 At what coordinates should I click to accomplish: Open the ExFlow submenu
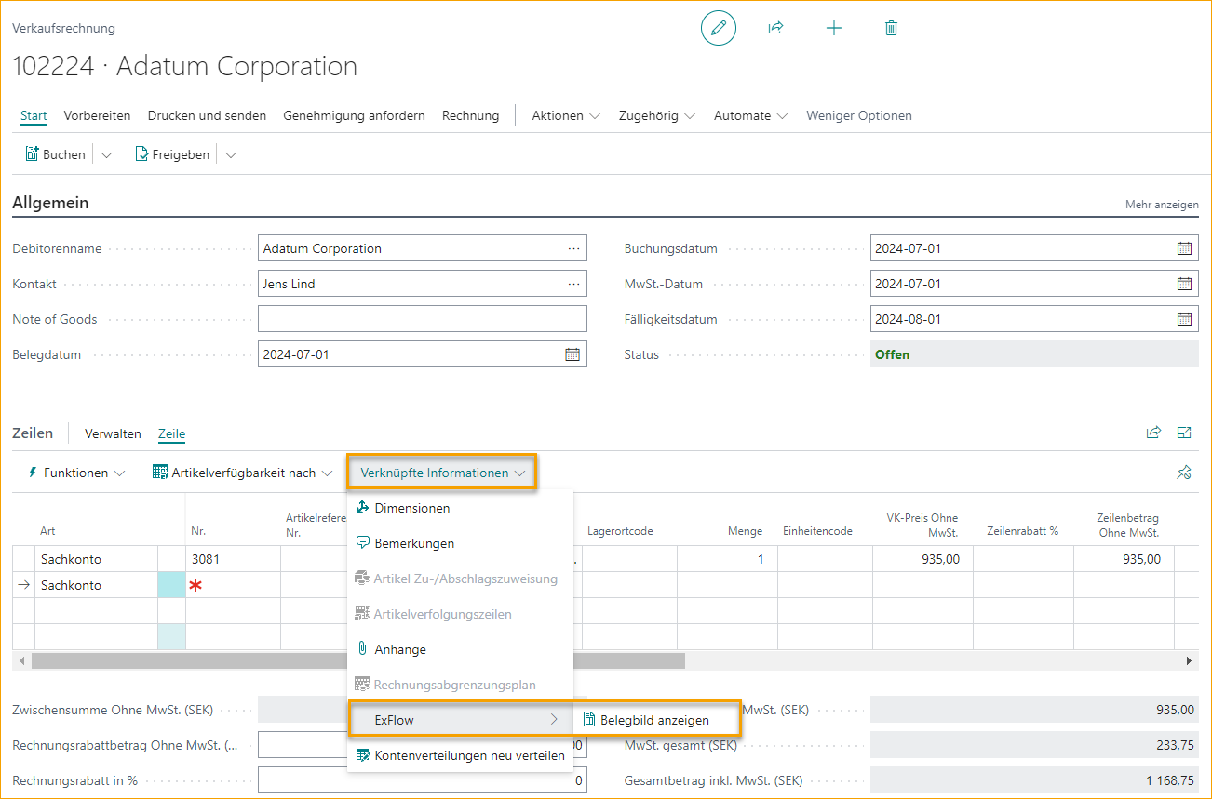coord(461,720)
